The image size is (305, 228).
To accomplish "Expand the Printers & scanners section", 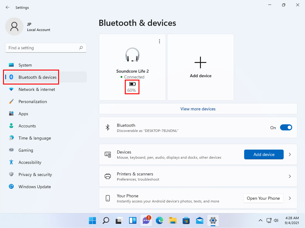I will (289, 176).
